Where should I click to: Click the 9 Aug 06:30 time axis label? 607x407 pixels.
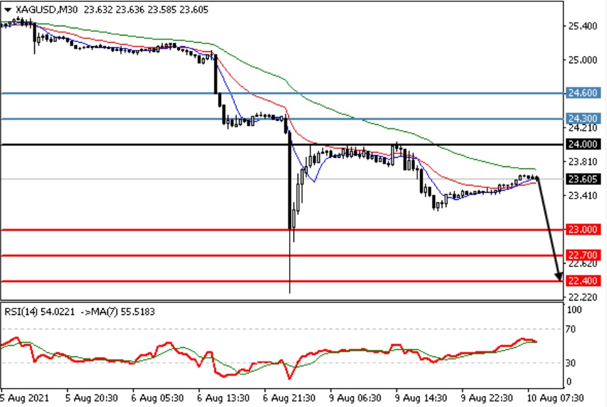click(x=355, y=398)
